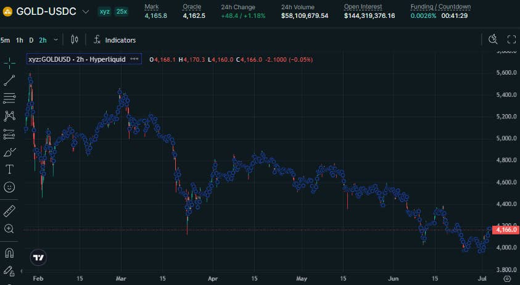Select the Text annotation tool
Screen dimensions: 520x285
pyautogui.click(x=10, y=170)
